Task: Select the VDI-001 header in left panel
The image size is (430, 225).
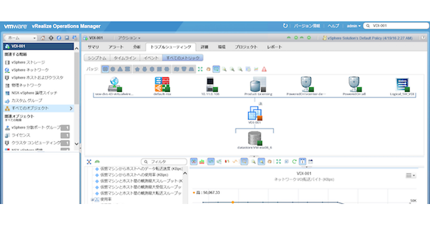Action: (x=39, y=46)
